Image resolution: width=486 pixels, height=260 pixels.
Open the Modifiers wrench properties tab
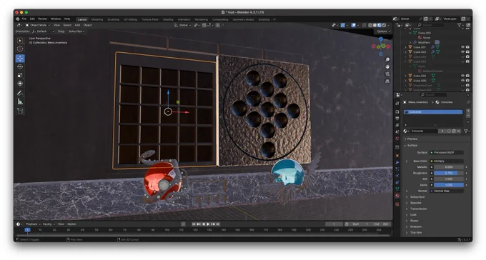[397, 162]
